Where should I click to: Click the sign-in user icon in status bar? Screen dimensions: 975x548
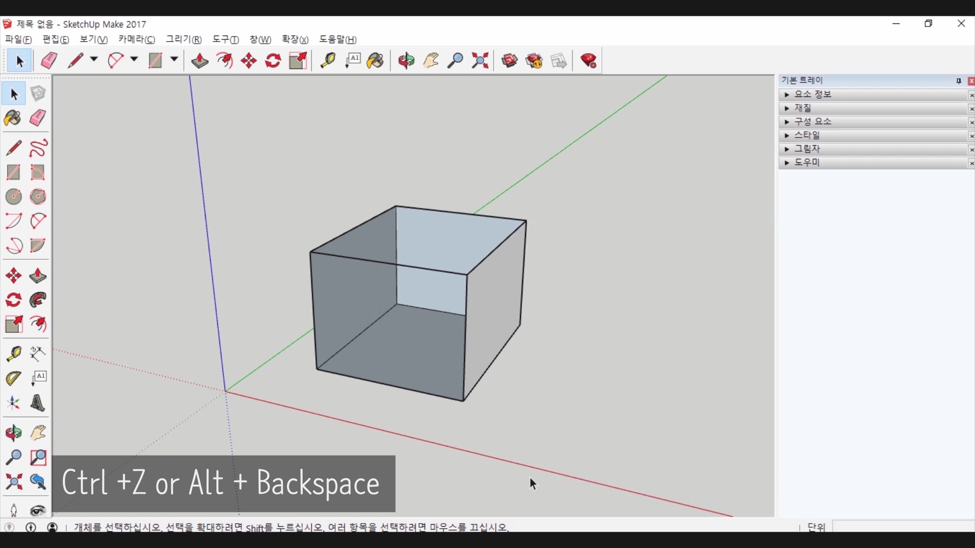tap(52, 527)
